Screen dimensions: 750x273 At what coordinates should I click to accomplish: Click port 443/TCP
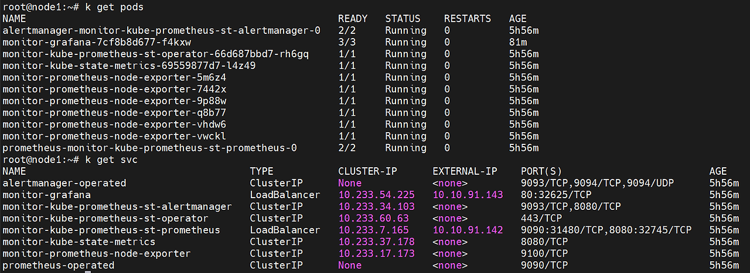541,218
